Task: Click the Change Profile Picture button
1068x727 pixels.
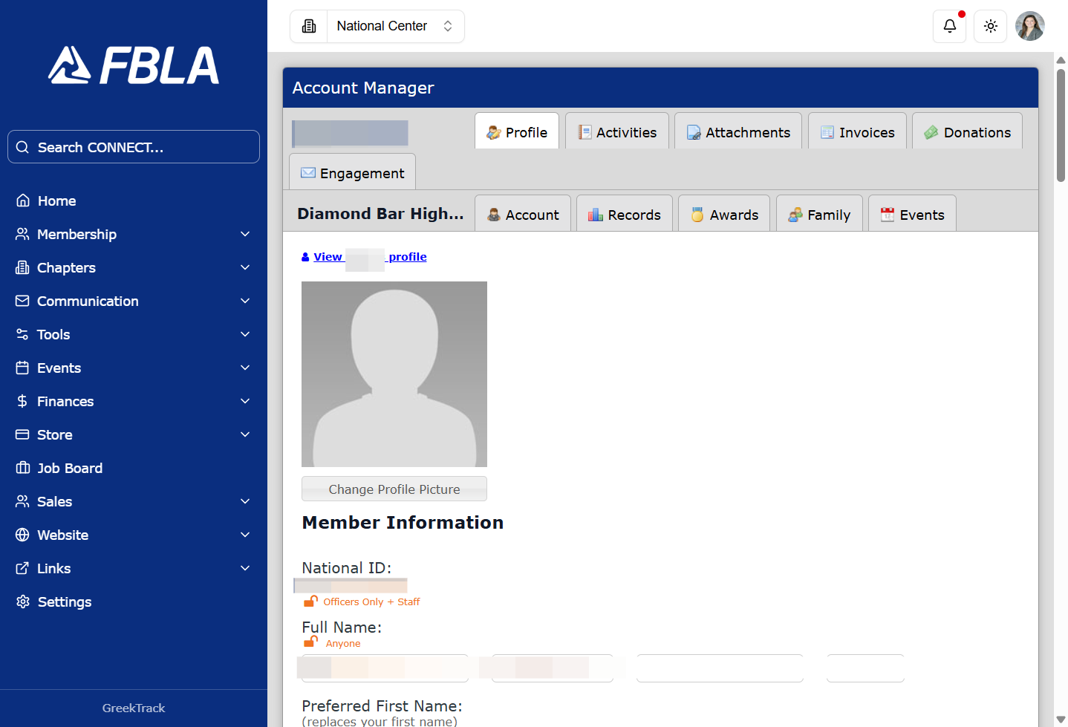Action: click(394, 489)
